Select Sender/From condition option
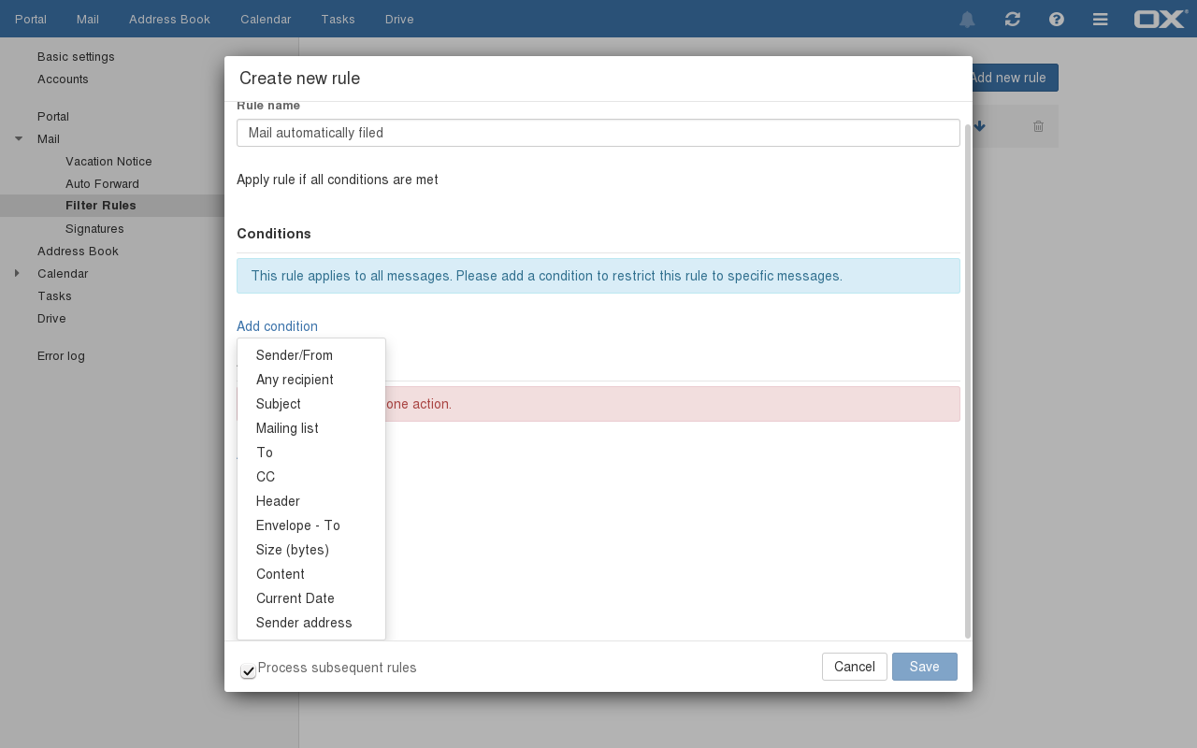This screenshot has width=1197, height=748. point(295,355)
